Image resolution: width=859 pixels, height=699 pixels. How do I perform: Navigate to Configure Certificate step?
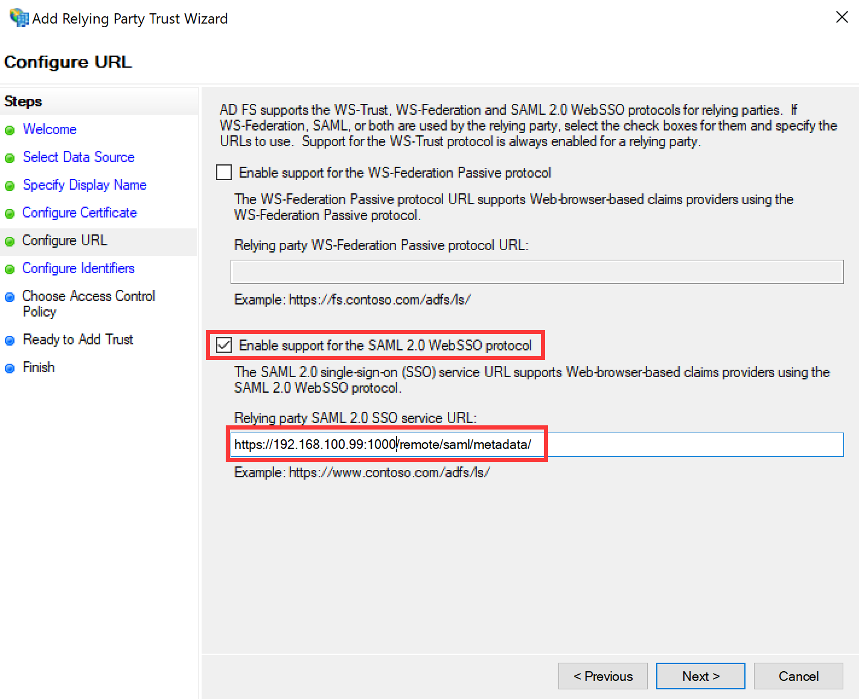(x=80, y=213)
